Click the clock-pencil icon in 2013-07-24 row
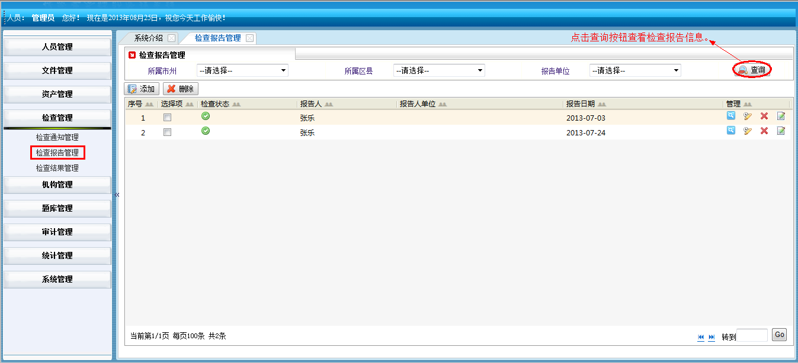Viewport: 798px width, 363px height. [748, 131]
